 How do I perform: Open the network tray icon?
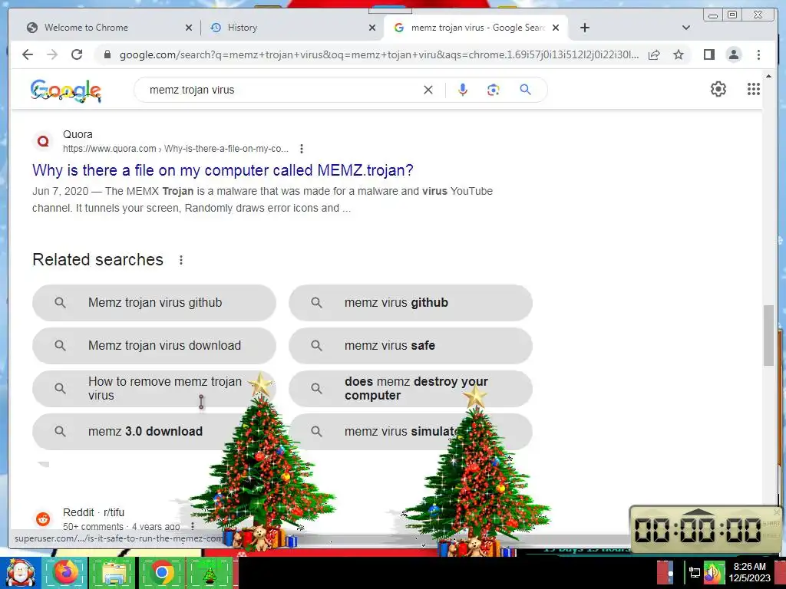694,573
